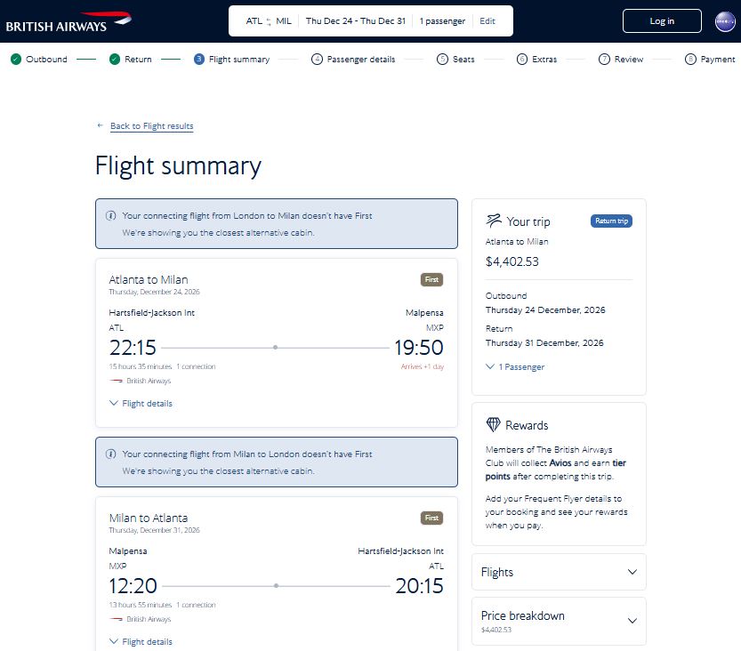Follow the Back to Flight results link

[x=152, y=126]
